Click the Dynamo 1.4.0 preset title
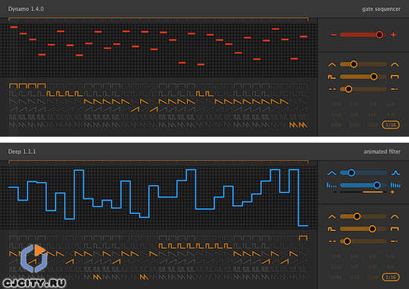The height and width of the screenshot is (289, 409). point(26,9)
